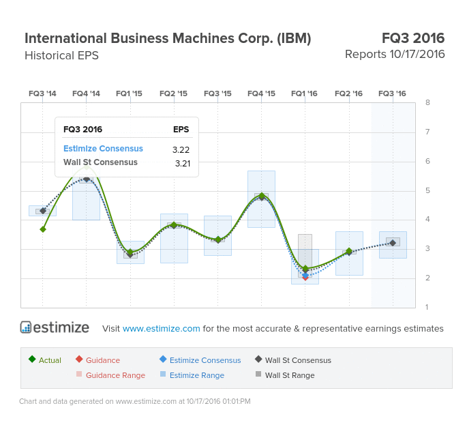Click the EPS tooltip column header
467x423 pixels.
[181, 130]
